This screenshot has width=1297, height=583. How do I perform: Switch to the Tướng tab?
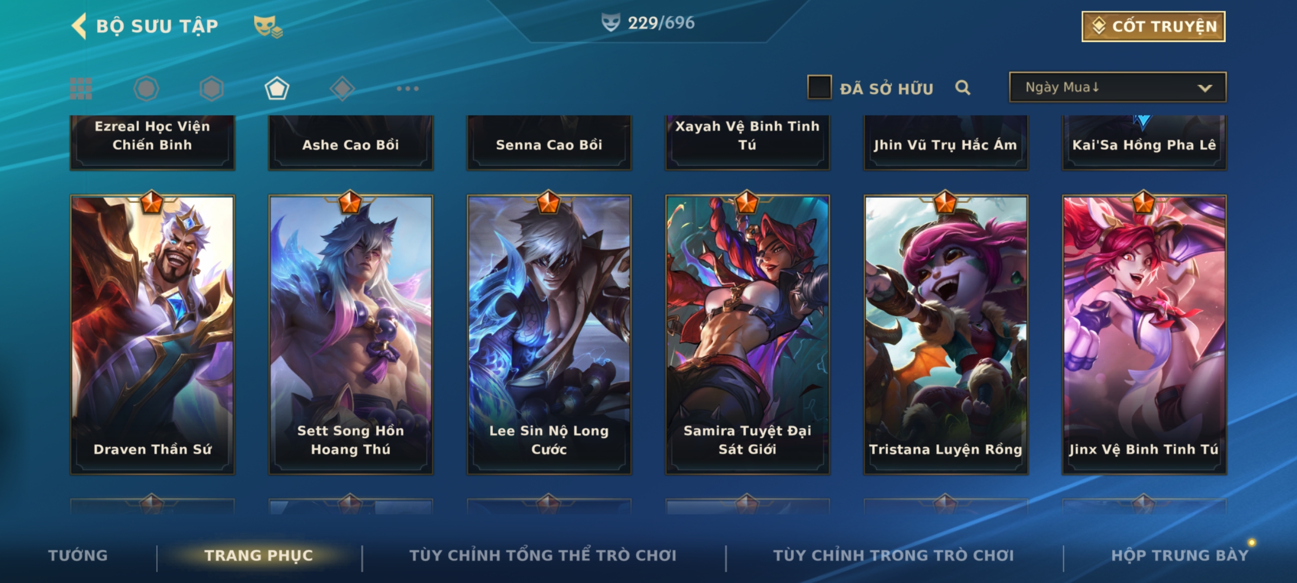tap(78, 555)
